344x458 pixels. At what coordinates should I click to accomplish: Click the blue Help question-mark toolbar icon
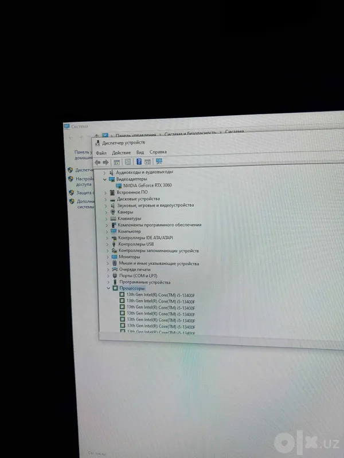tap(139, 161)
